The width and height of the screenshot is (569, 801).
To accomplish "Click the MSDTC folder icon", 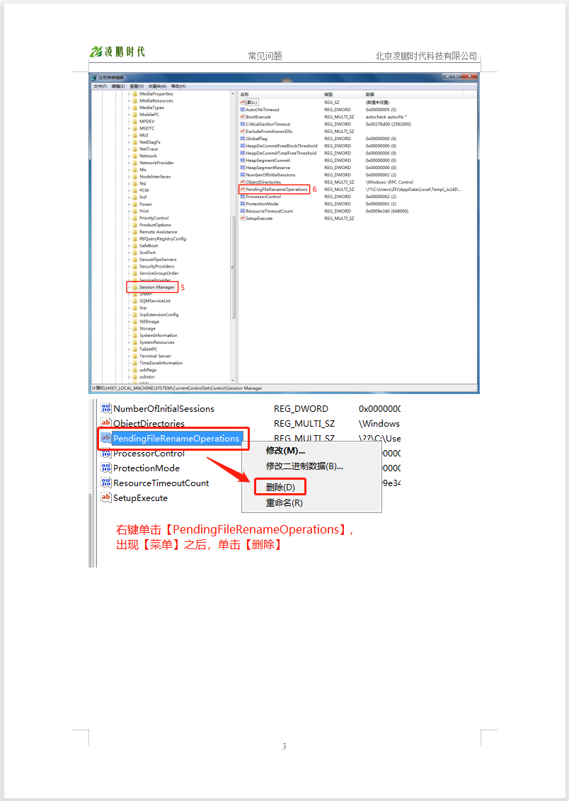I will tap(135, 128).
